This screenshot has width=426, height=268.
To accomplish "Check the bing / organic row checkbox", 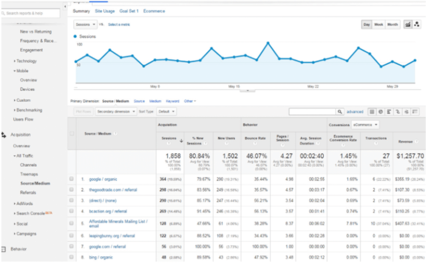I will pyautogui.click(x=72, y=257).
